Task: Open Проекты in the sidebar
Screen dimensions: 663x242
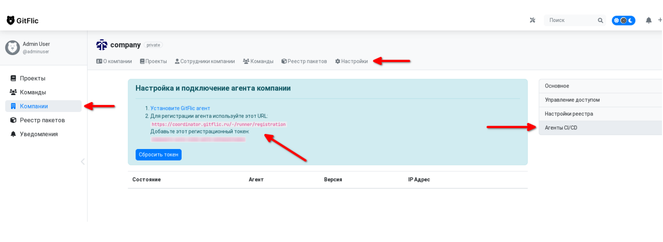Action: click(x=43, y=78)
